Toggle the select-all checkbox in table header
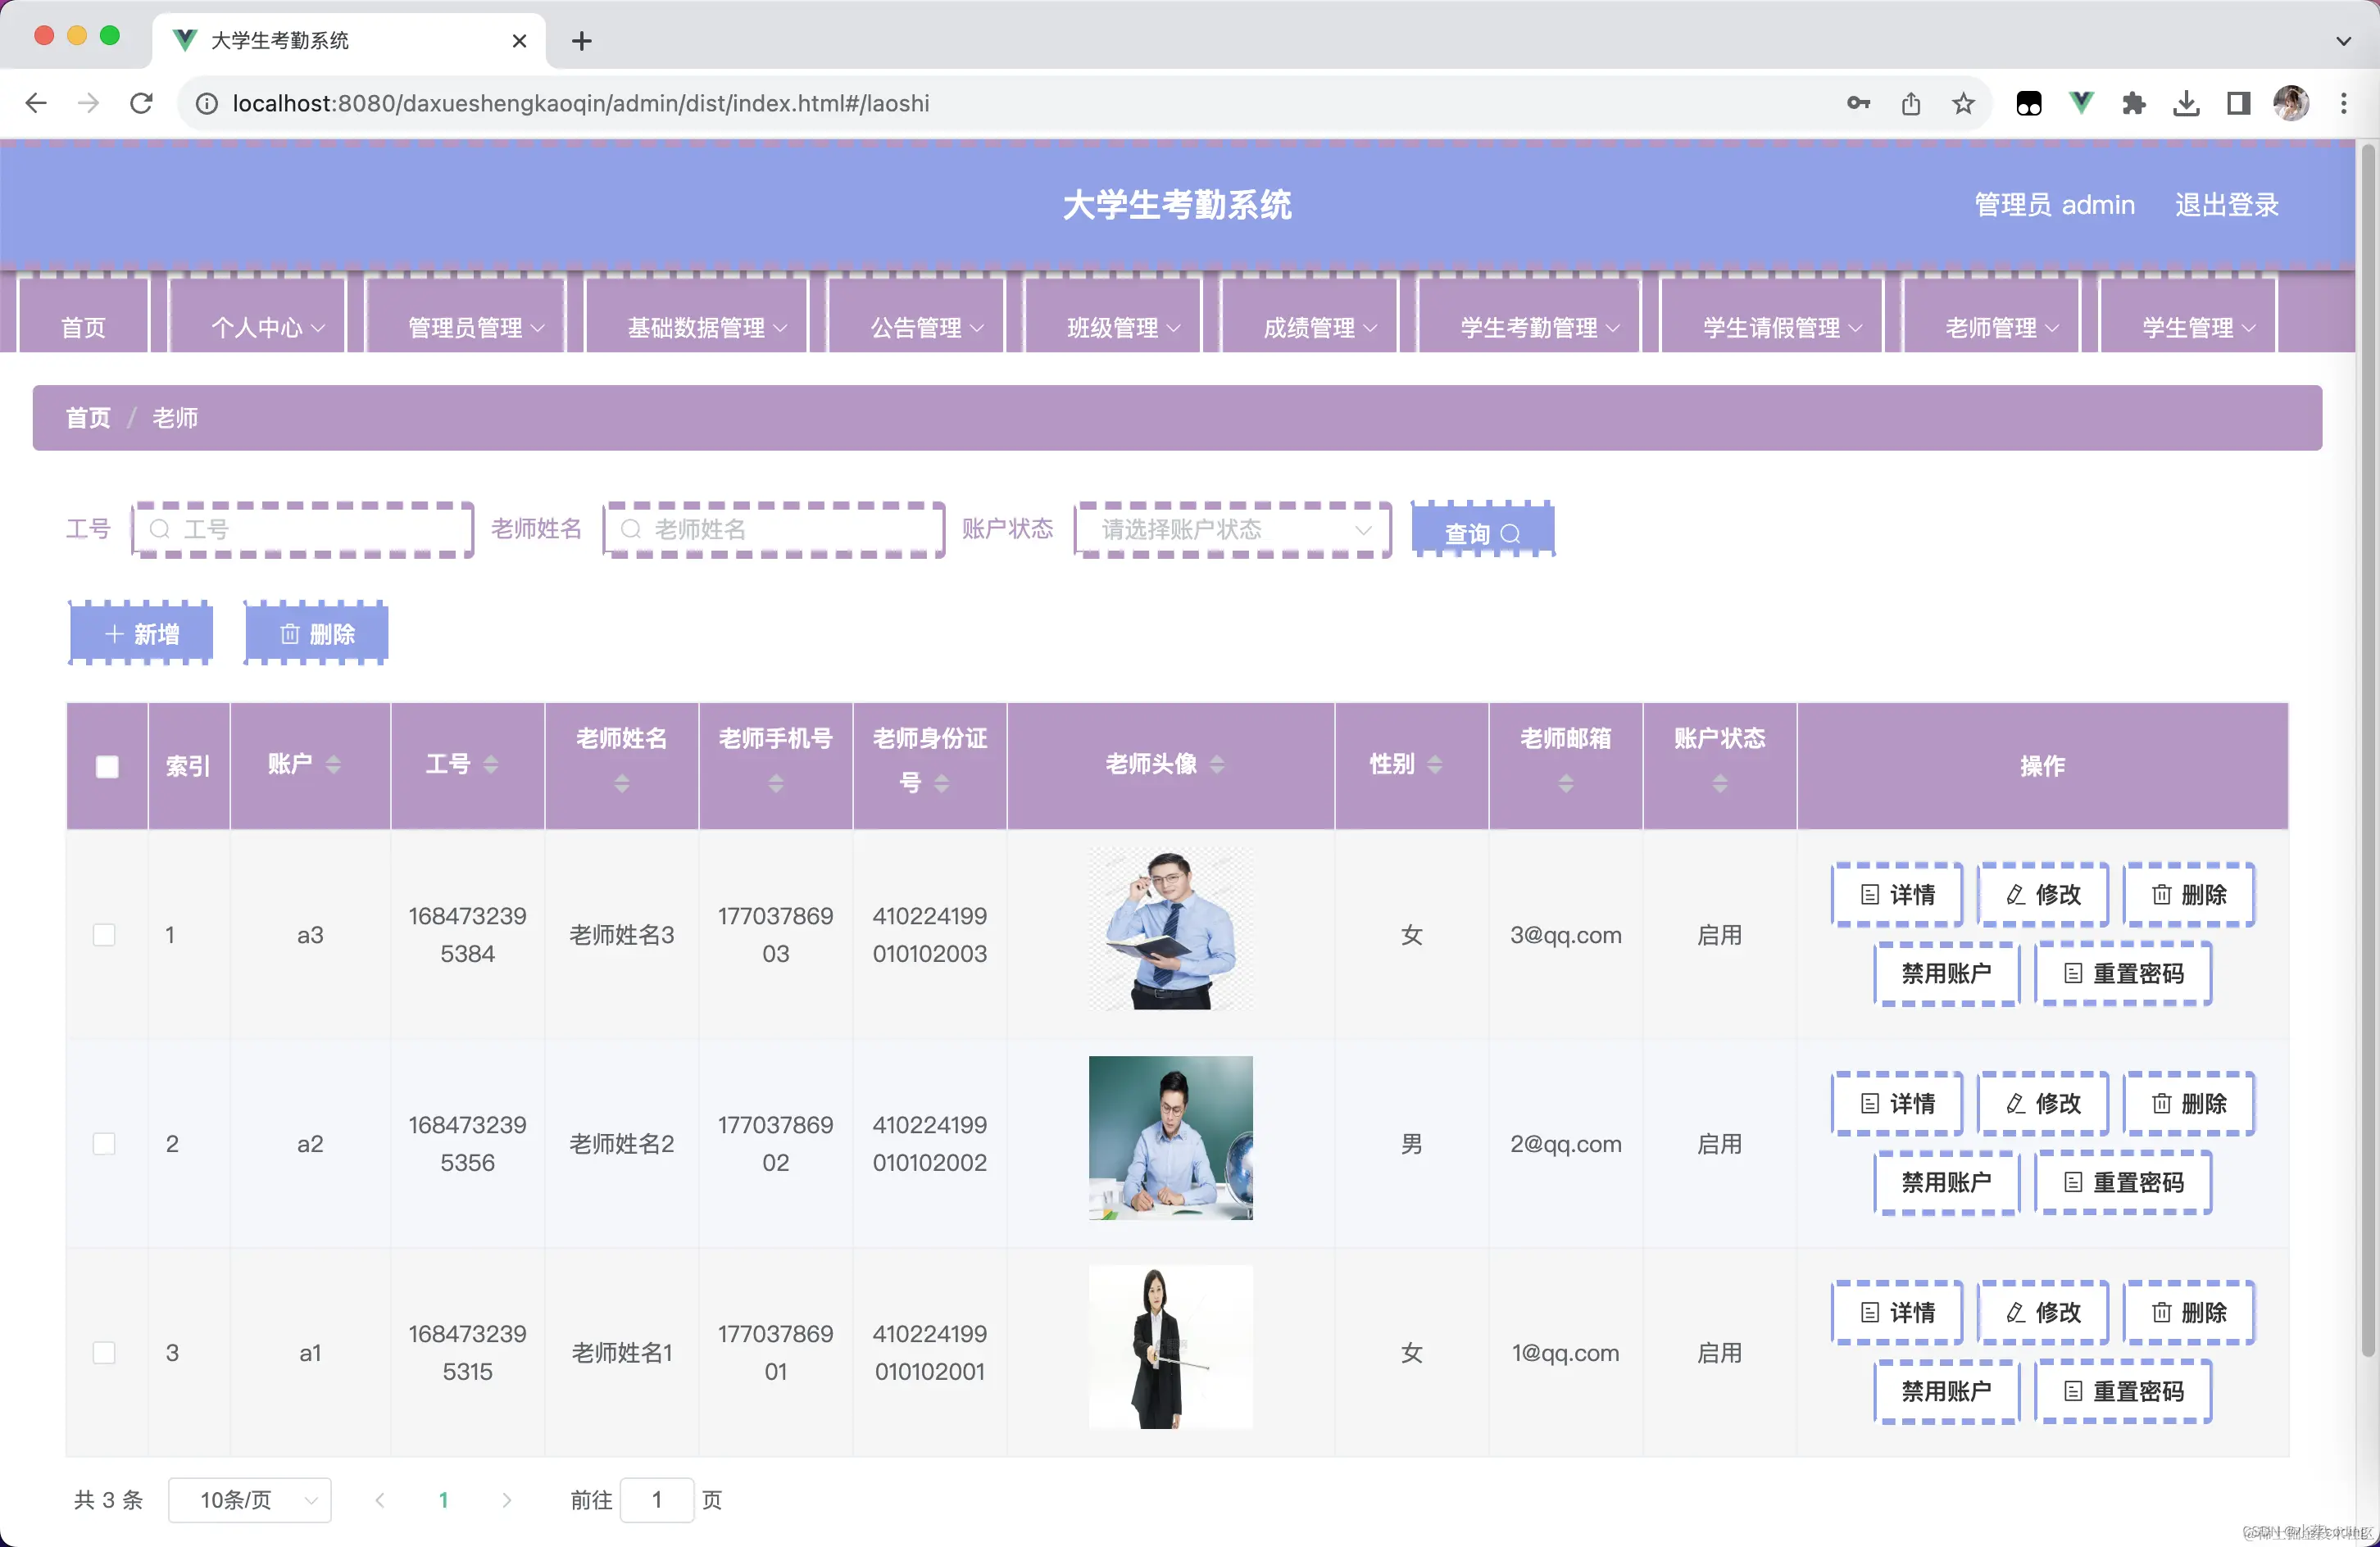Image resolution: width=2380 pixels, height=1547 pixels. (x=107, y=766)
